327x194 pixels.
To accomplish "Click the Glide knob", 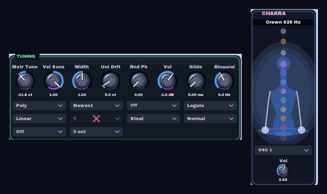I will [x=196, y=81].
